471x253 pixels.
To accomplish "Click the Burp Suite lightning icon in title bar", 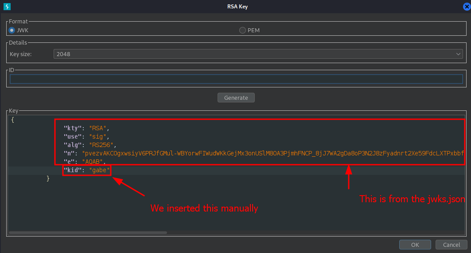I will click(x=7, y=6).
